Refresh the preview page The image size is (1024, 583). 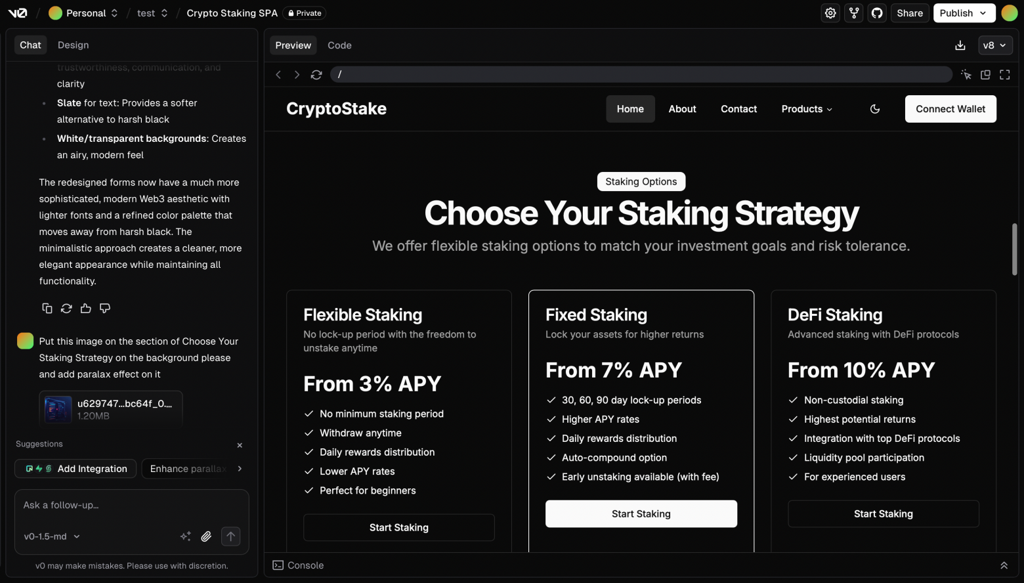(316, 75)
